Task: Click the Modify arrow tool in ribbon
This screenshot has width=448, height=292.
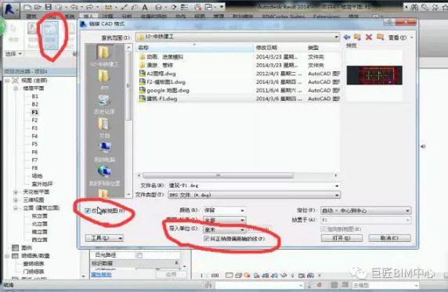Action: pyautogui.click(x=13, y=33)
